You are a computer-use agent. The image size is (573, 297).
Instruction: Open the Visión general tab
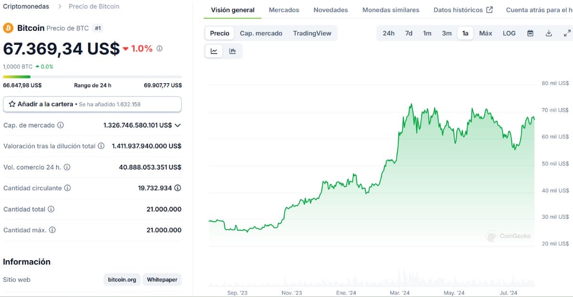233,10
